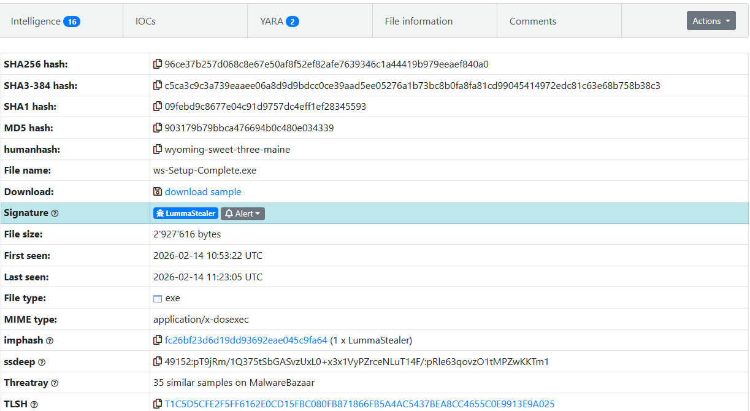Open the TLSH hash link

pos(359,404)
